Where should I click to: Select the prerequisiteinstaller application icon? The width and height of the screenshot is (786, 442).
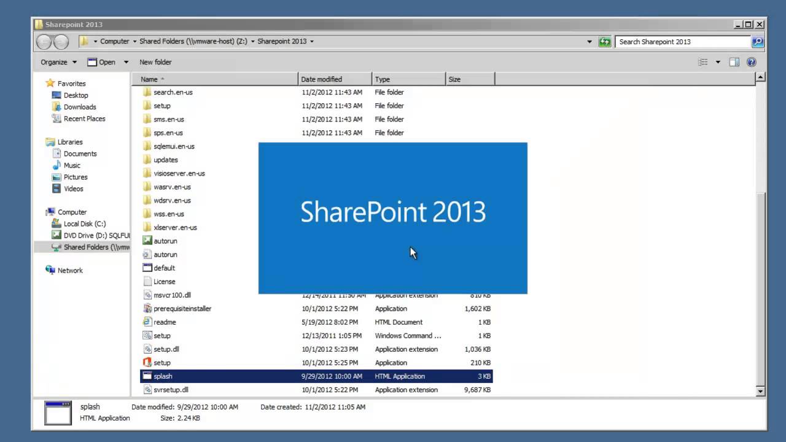pos(147,308)
